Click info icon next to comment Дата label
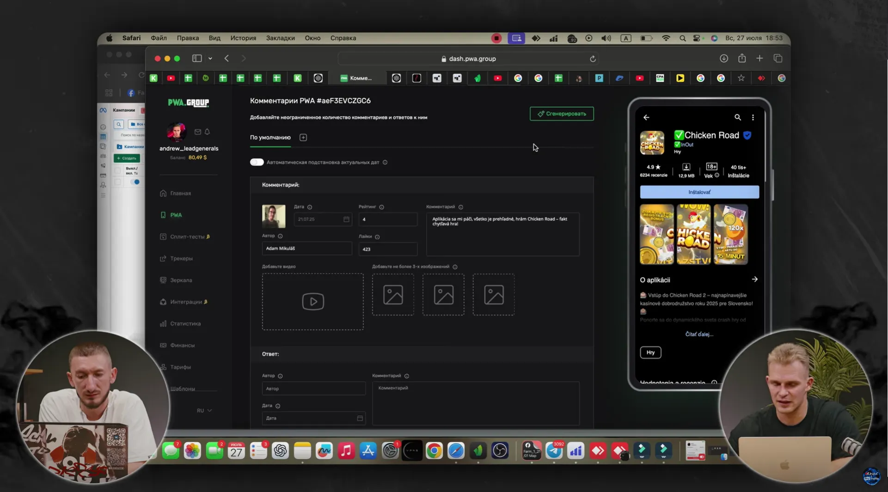 [x=310, y=207]
